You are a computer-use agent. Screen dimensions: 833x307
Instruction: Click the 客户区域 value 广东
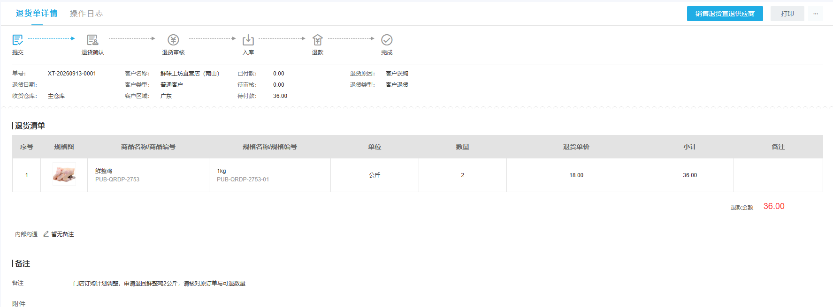pos(166,96)
